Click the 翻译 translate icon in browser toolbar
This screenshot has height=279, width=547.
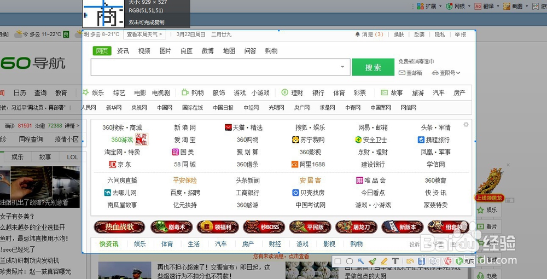[x=478, y=6]
